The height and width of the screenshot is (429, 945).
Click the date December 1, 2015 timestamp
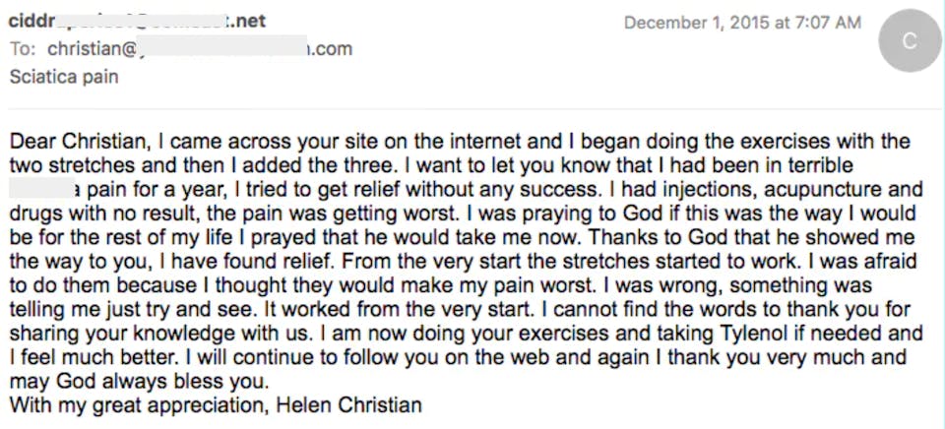pyautogui.click(x=742, y=24)
